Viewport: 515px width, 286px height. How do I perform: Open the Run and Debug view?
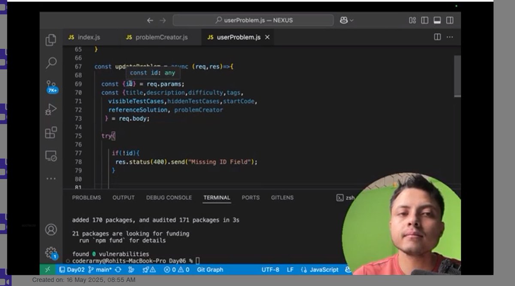tap(51, 110)
